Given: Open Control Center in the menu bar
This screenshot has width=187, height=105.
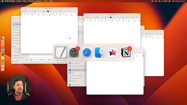Looking at the screenshot, I should [x=169, y=1].
